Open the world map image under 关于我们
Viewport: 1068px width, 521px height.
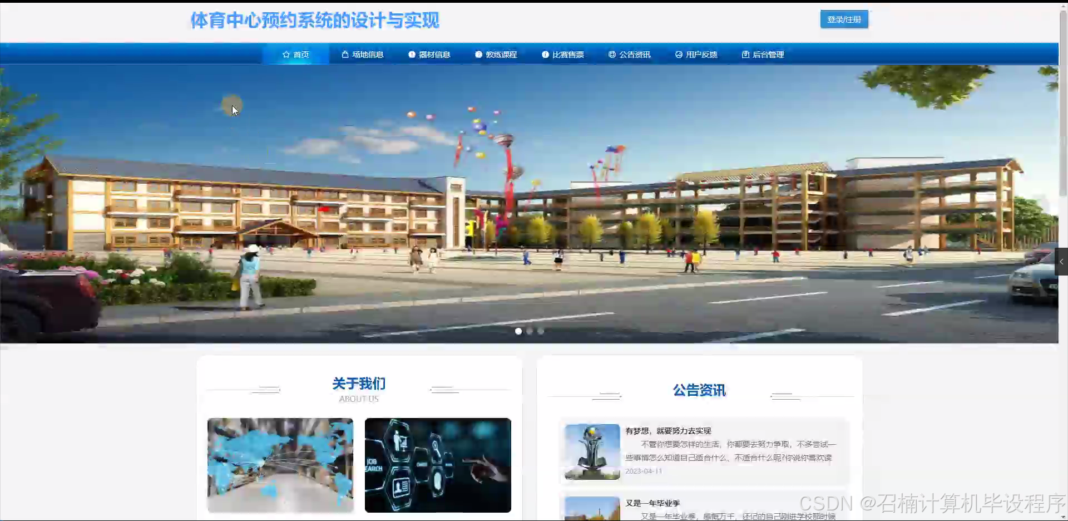click(280, 465)
